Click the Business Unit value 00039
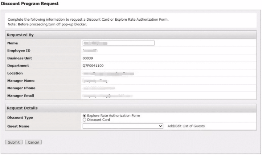Image resolution: width=262 pixels, height=155 pixels. [88, 58]
